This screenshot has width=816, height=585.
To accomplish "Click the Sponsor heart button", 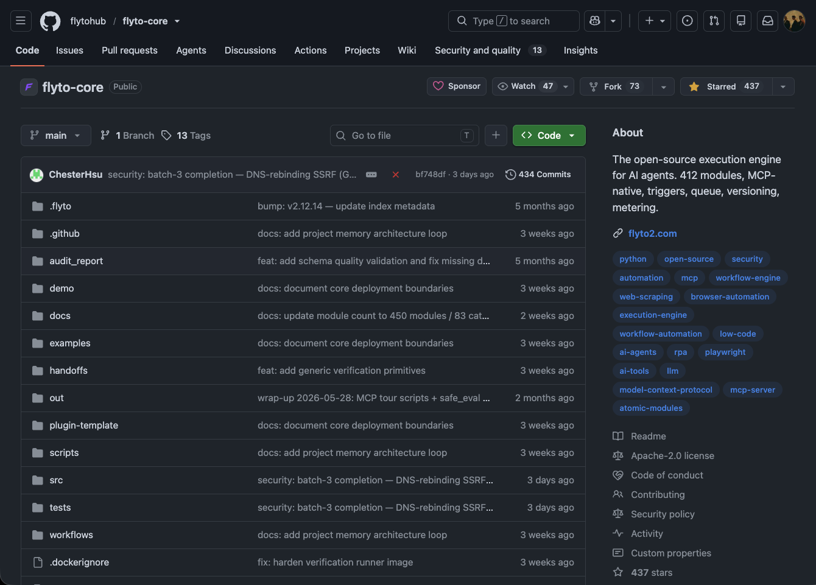I will pyautogui.click(x=457, y=86).
